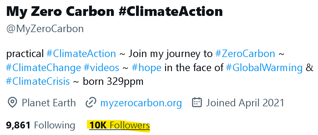Click the 9,861 following count number
Viewport: 318px width, 135px height.
18,125
